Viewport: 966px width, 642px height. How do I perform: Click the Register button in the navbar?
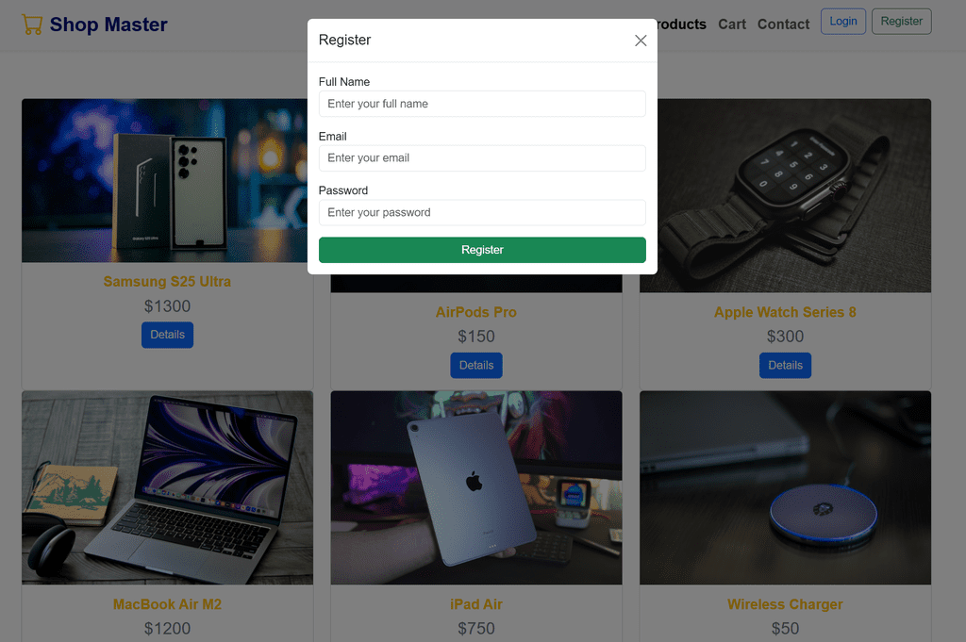click(901, 22)
